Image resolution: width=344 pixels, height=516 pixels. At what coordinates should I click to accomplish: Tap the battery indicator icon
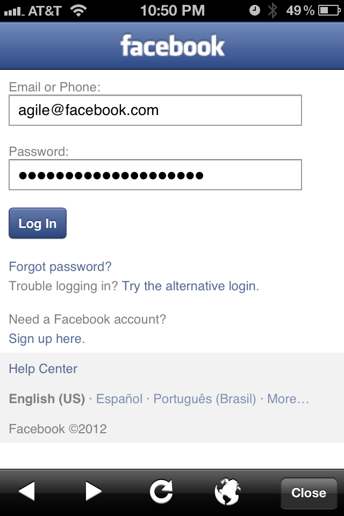pos(328,10)
